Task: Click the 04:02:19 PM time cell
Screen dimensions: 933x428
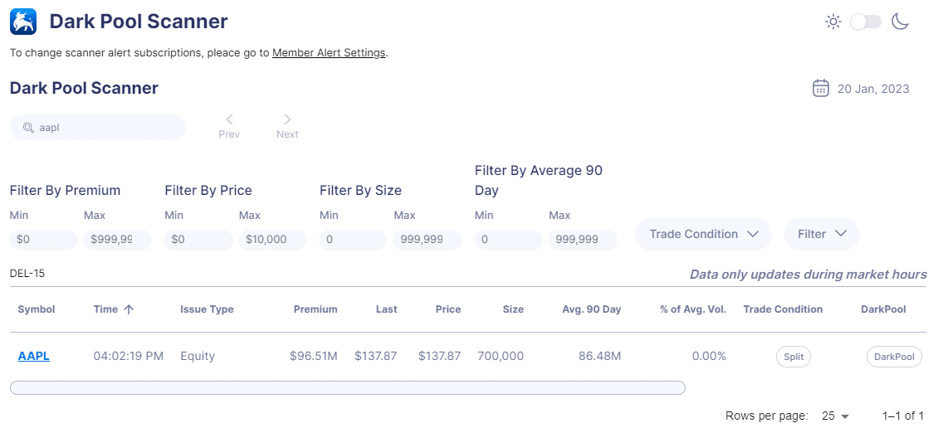Action: (129, 356)
